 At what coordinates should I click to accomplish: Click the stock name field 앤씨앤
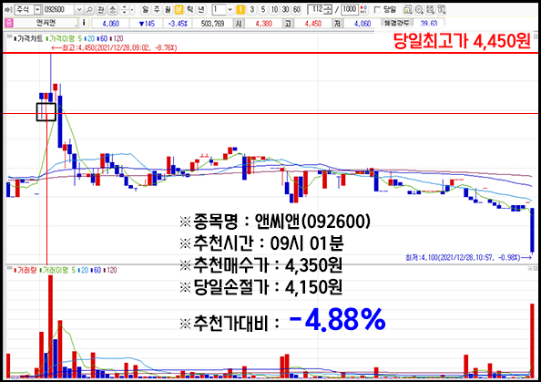[46, 23]
